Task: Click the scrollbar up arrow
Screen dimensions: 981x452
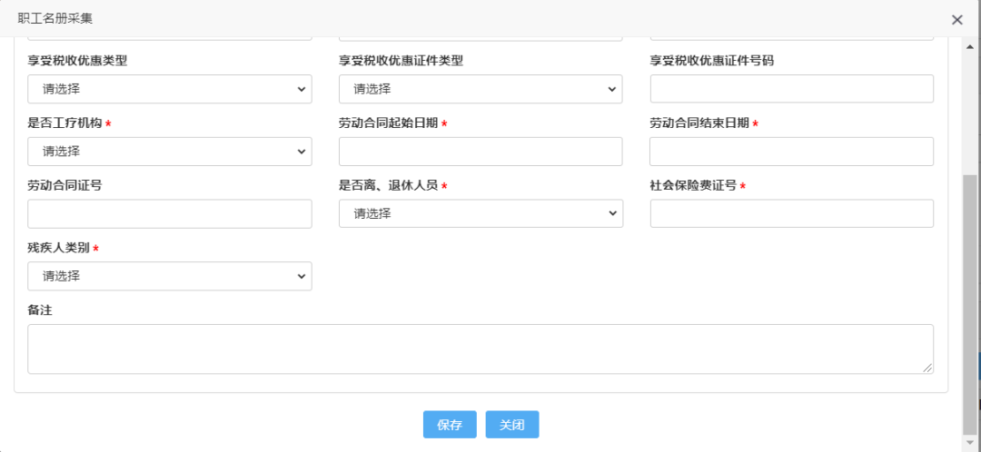Action: [970, 46]
